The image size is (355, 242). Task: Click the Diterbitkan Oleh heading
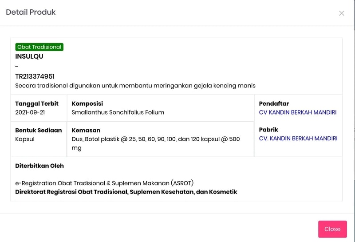[39, 166]
